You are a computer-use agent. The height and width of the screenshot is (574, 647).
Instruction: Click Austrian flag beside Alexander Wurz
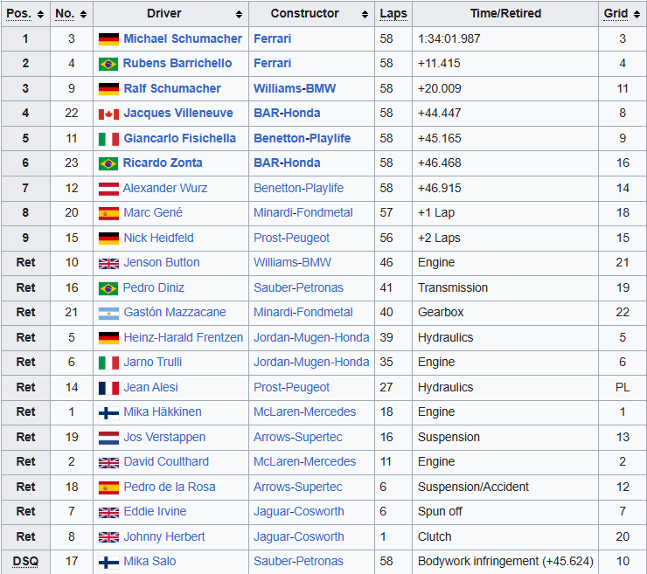click(x=109, y=189)
